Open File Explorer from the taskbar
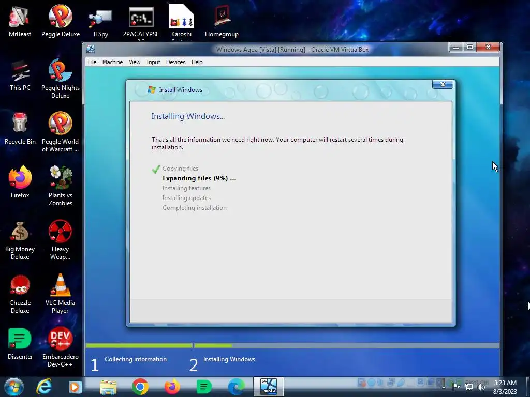This screenshot has height=397, width=530. click(108, 387)
